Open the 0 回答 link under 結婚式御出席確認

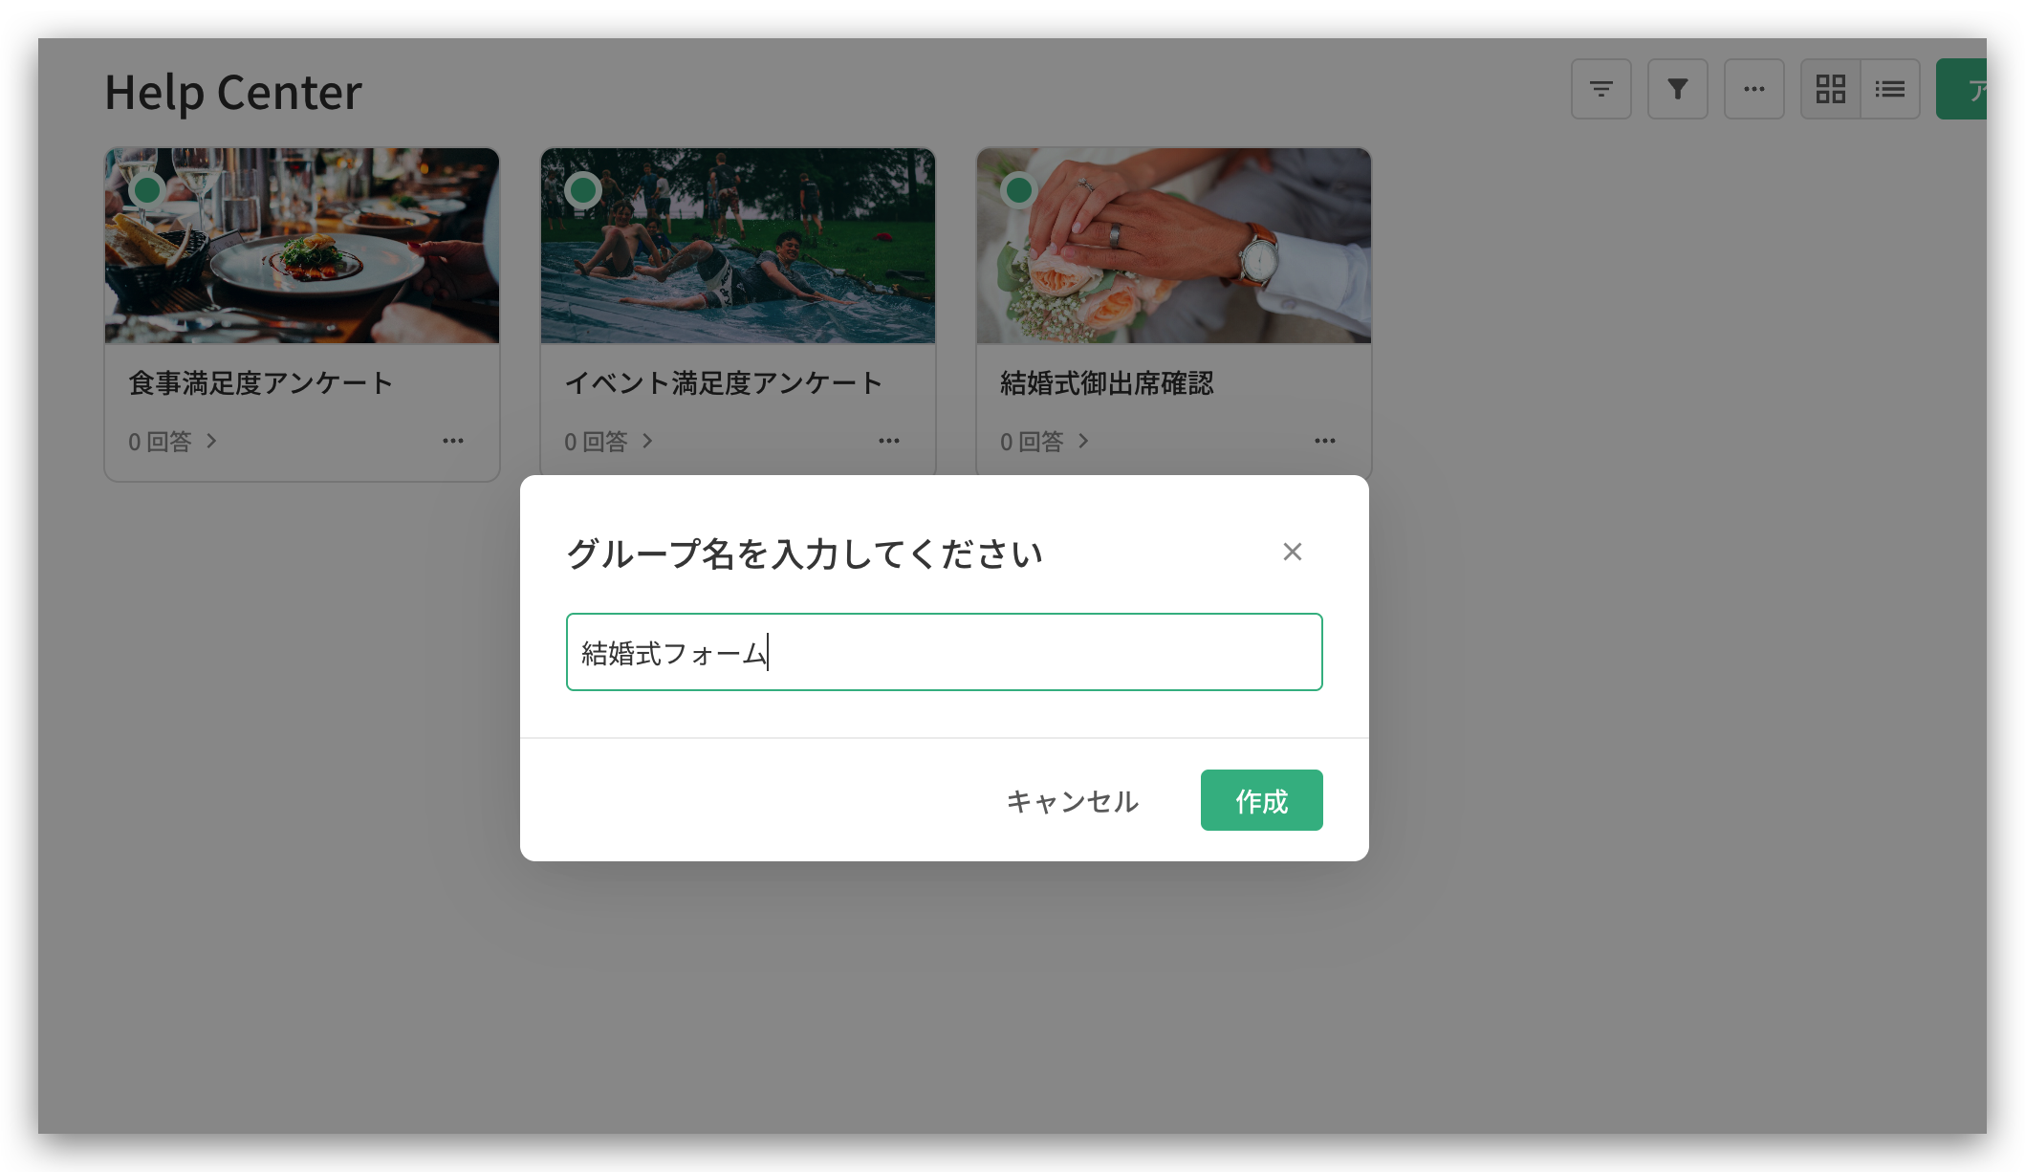[1045, 442]
